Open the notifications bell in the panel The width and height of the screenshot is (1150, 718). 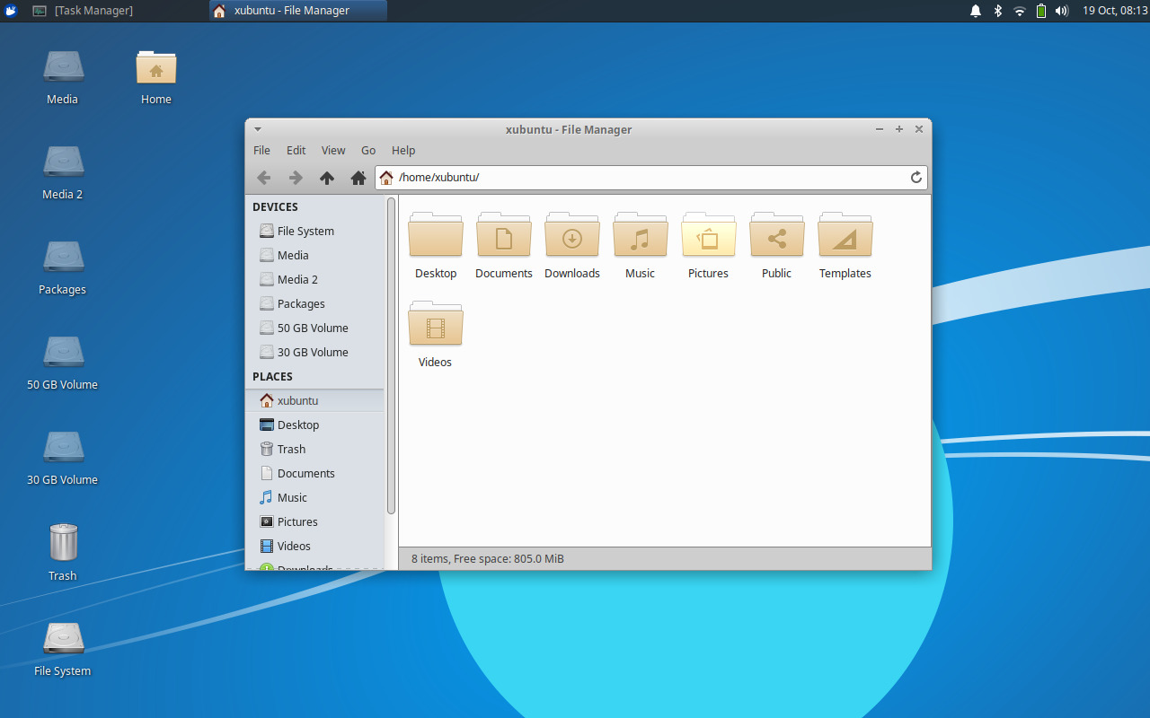(x=976, y=11)
